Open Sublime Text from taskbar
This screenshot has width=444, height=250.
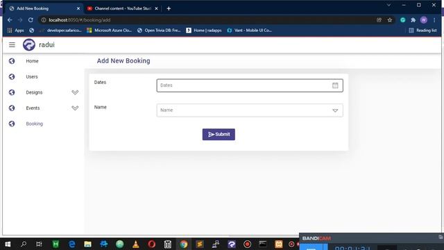(200, 244)
